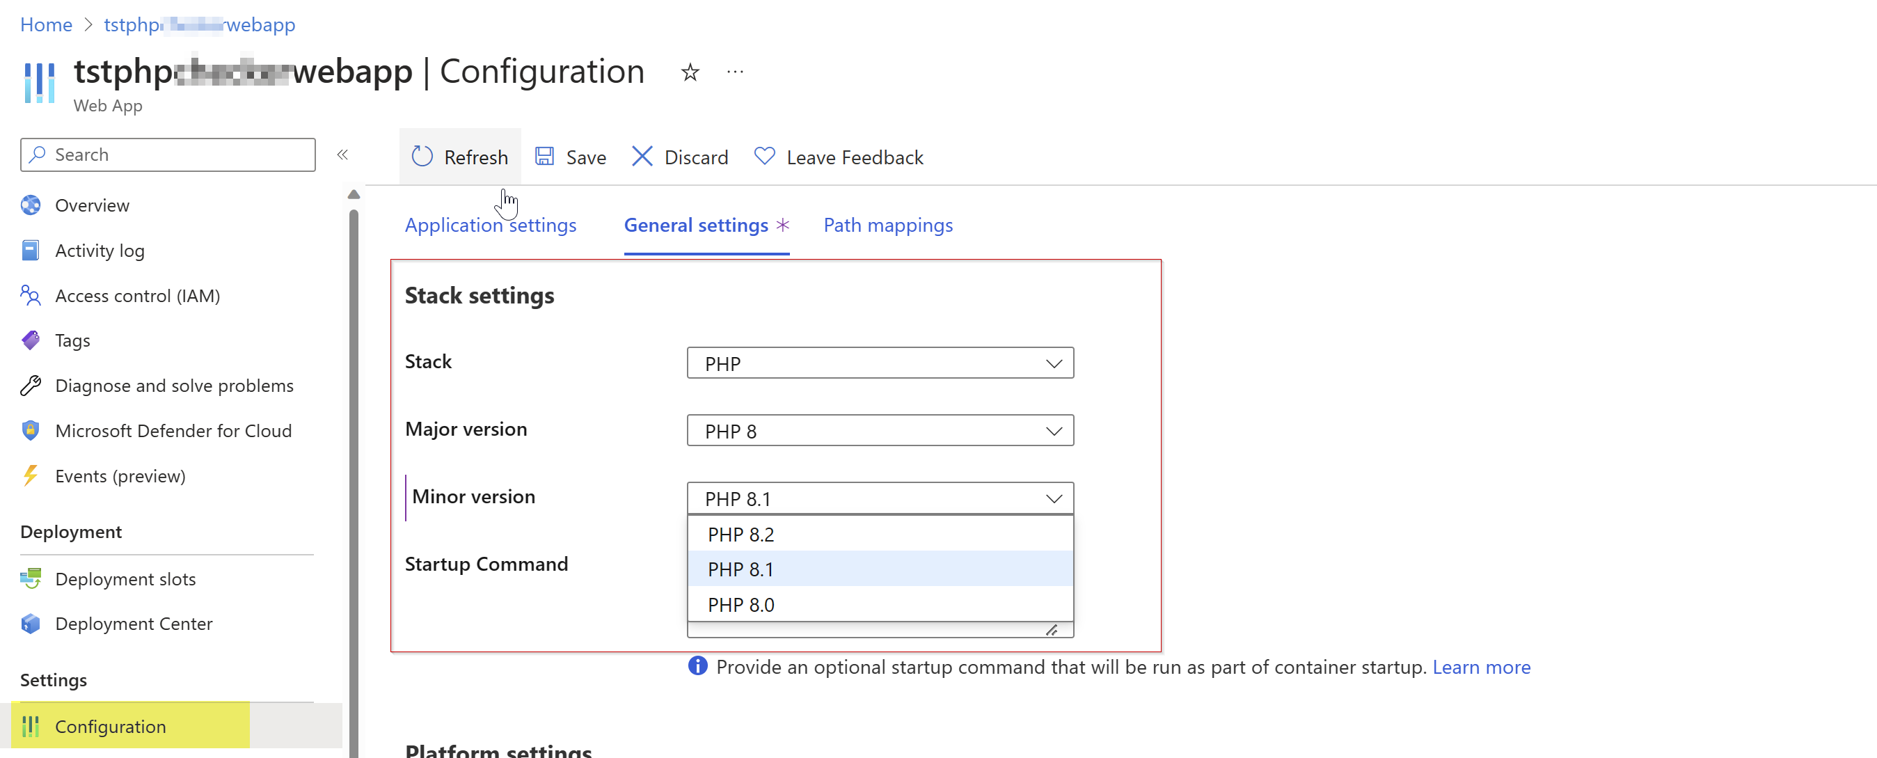Collapse the sidebar with double chevron
The width and height of the screenshot is (1877, 758).
tap(342, 155)
